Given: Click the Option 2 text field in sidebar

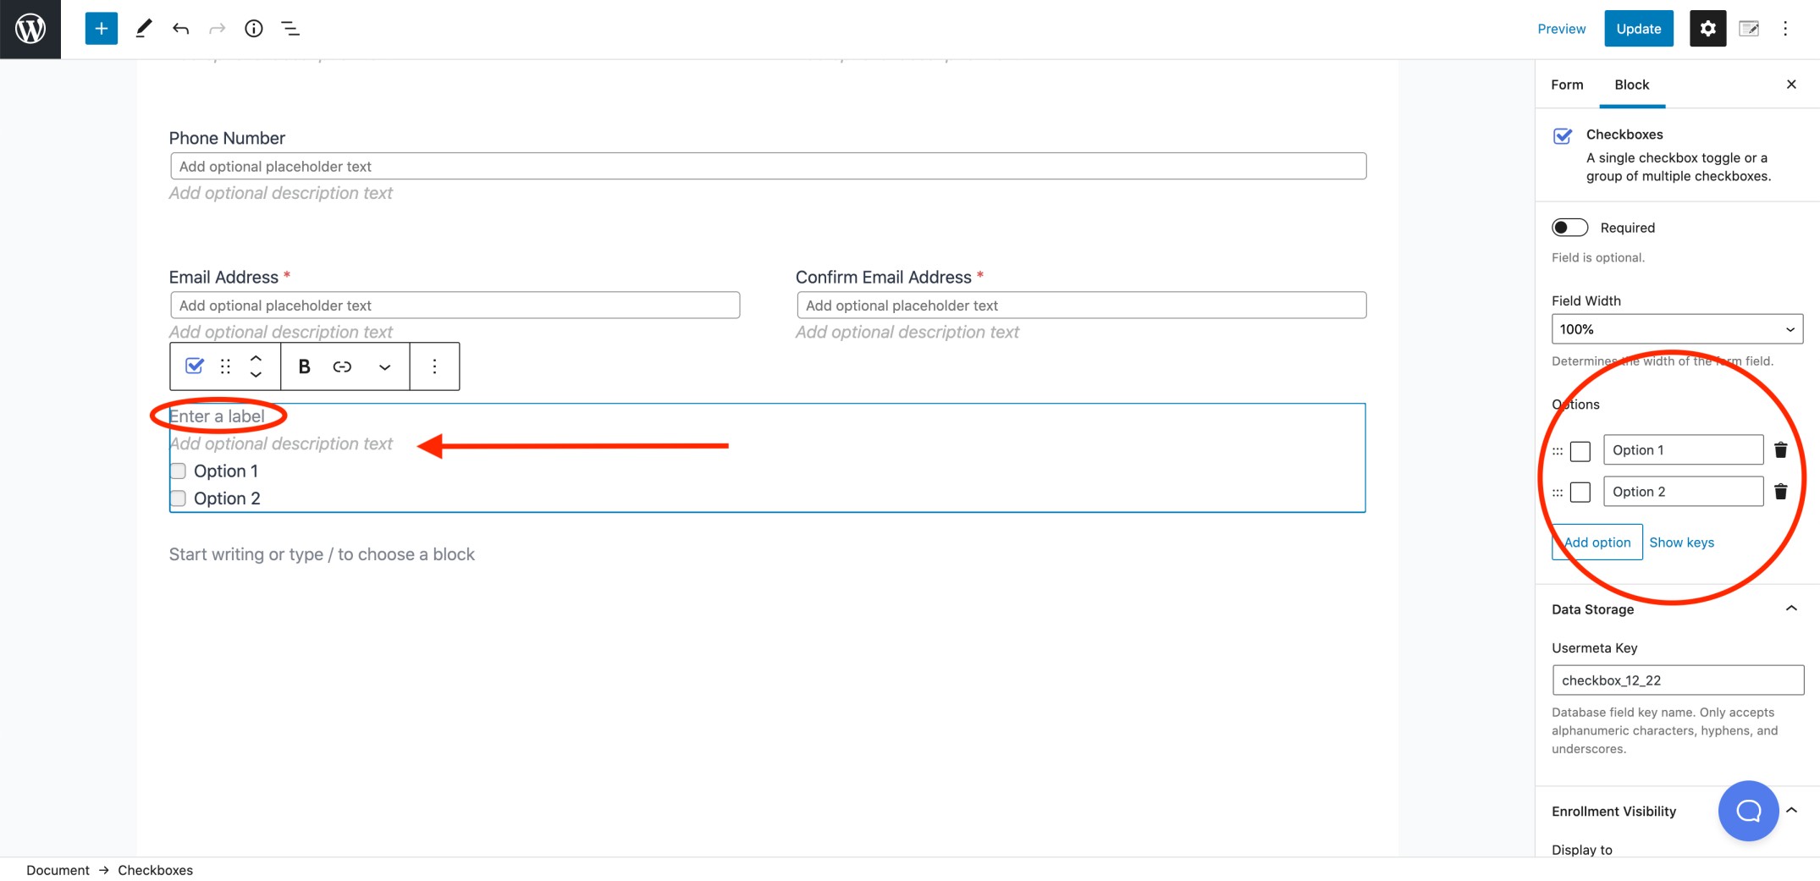Looking at the screenshot, I should pyautogui.click(x=1683, y=491).
